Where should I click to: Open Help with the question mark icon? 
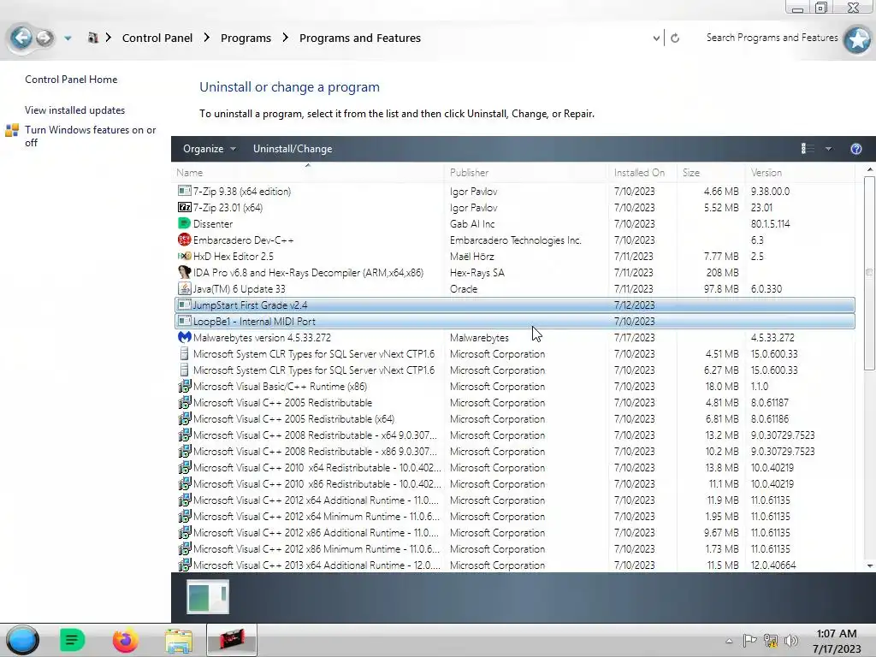(855, 149)
